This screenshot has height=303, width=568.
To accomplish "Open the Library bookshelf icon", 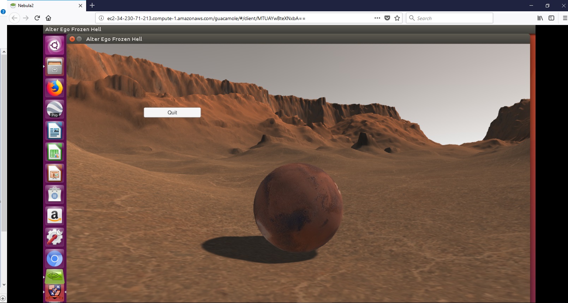I will click(x=540, y=18).
